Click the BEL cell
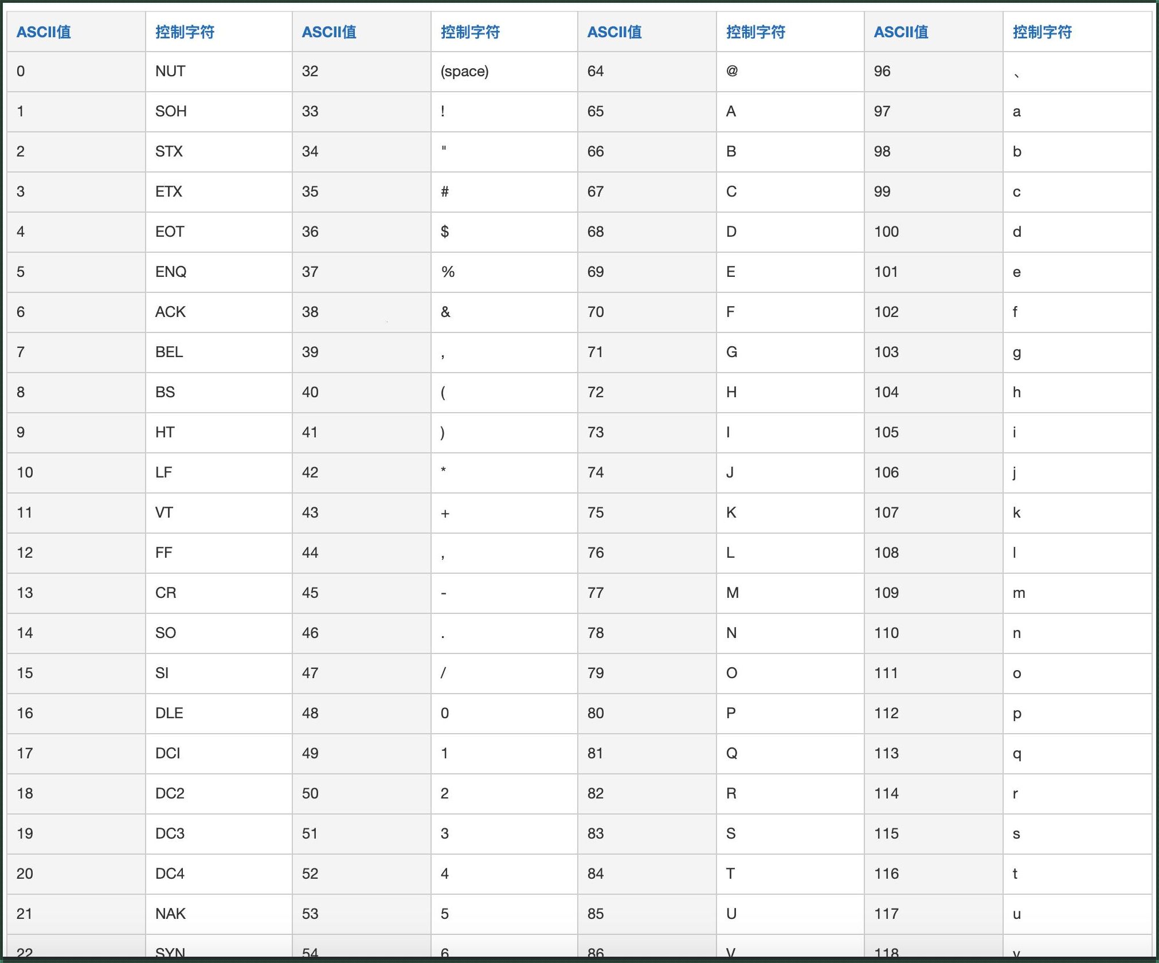 click(219, 353)
